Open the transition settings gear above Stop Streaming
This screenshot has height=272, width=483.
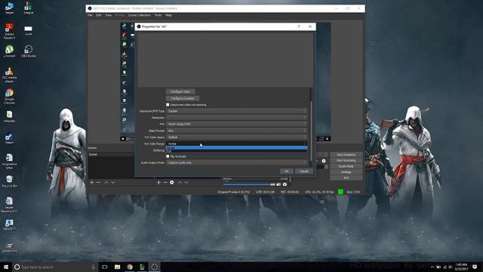click(324, 161)
